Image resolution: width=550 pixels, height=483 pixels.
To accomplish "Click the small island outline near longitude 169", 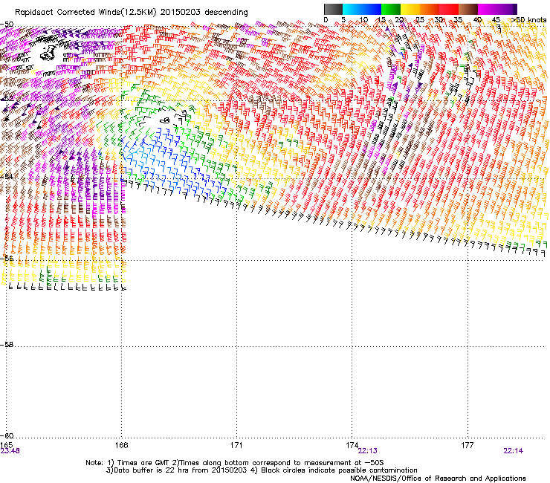I will [165, 120].
